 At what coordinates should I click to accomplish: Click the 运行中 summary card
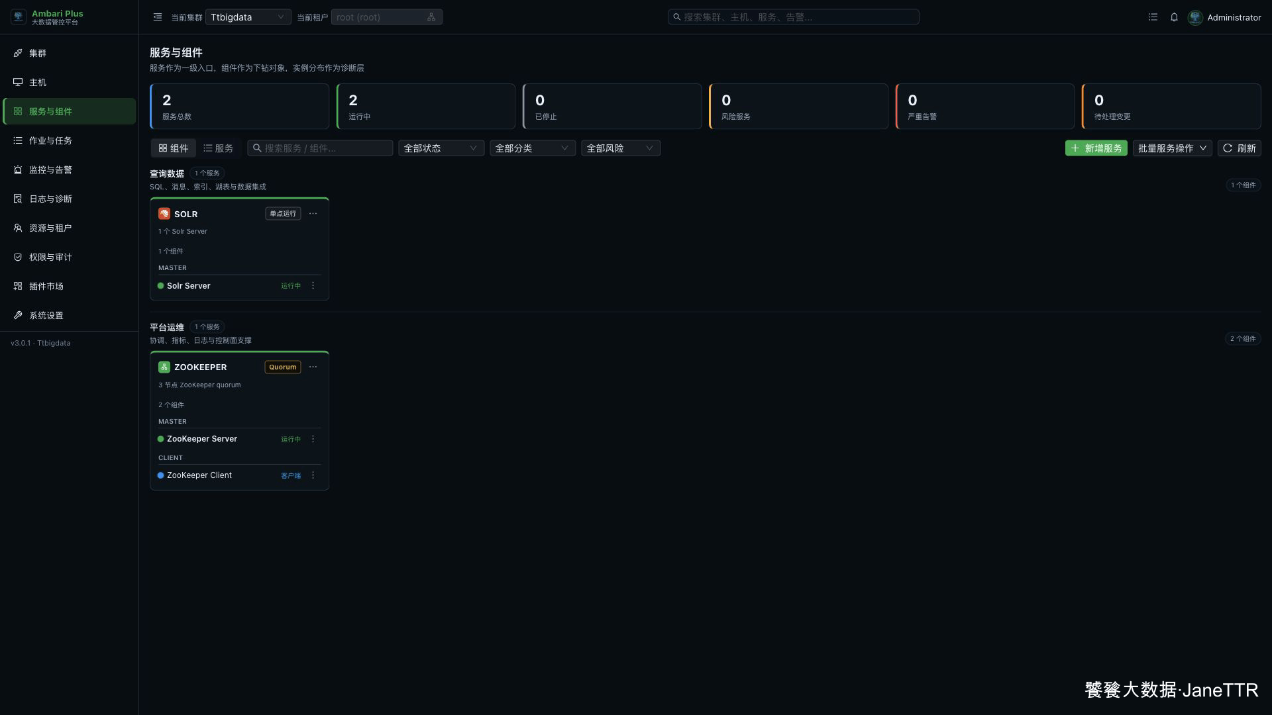pyautogui.click(x=425, y=107)
